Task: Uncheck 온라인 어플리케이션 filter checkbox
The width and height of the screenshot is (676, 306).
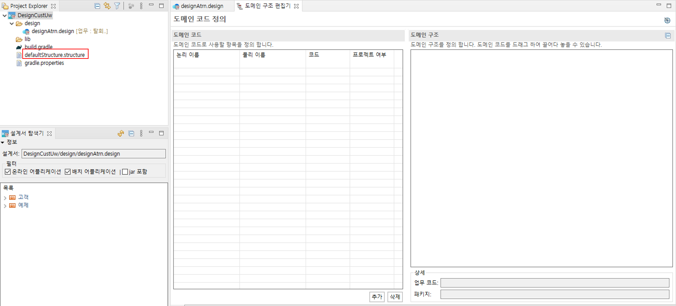Action: pos(8,172)
